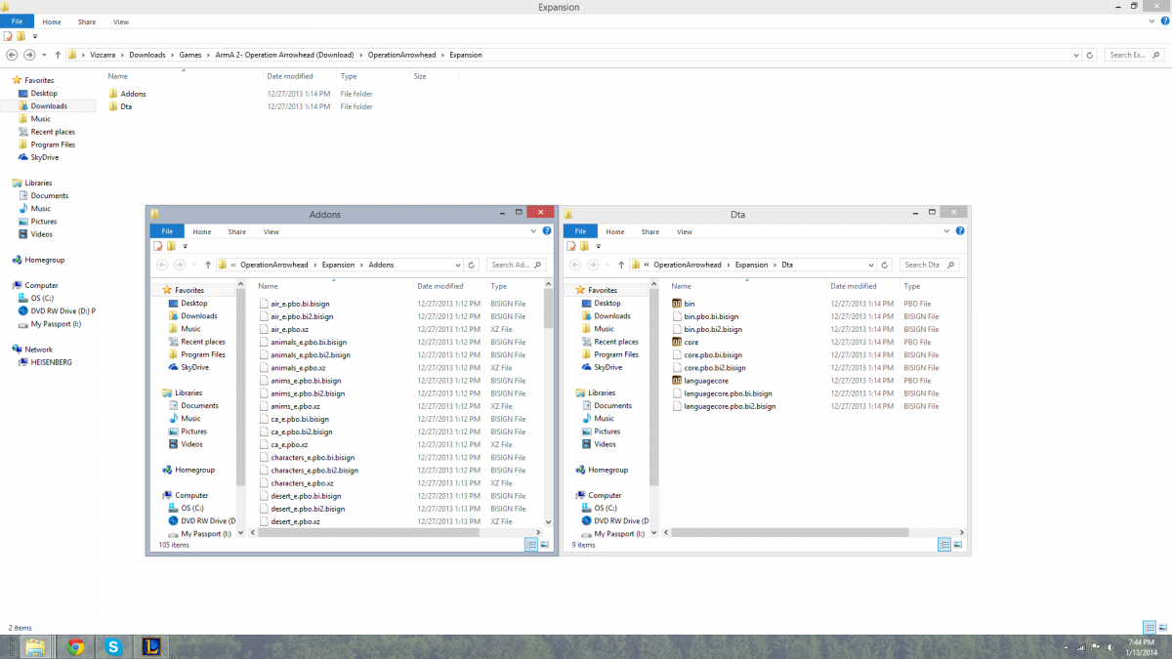The width and height of the screenshot is (1172, 659).
Task: Open the SkyDrive item in Addons sidebar
Action: (194, 367)
